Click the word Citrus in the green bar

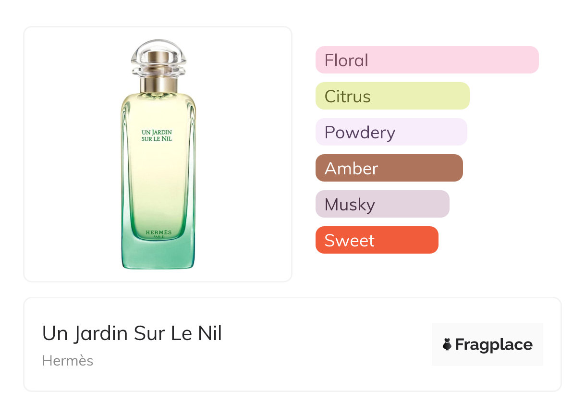pyautogui.click(x=348, y=97)
